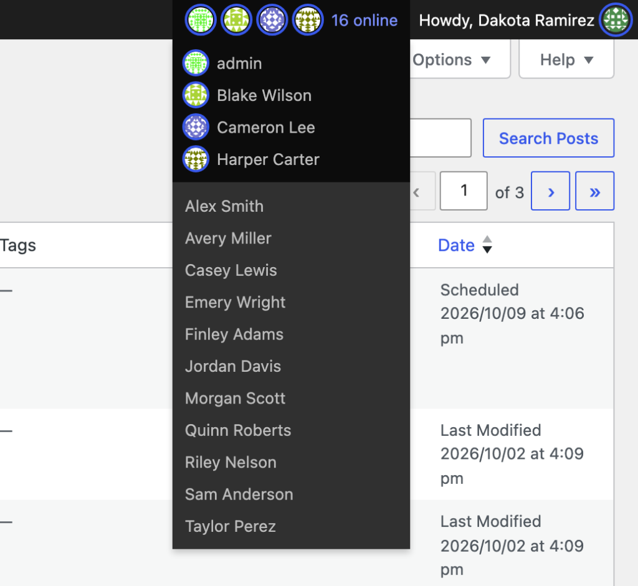Click Dakota Ramirez's profile avatar
The image size is (638, 586).
point(616,20)
